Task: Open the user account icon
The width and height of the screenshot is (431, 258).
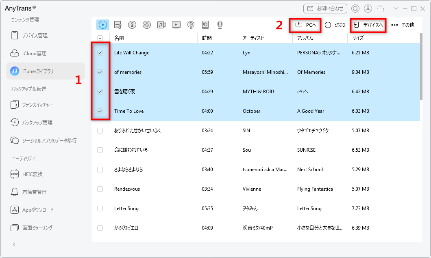Action: coord(368,9)
